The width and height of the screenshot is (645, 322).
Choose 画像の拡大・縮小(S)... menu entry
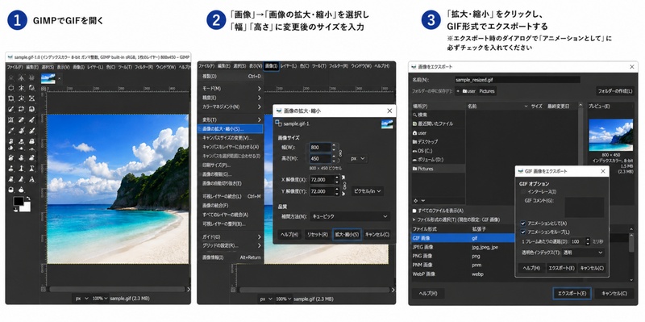(231, 129)
